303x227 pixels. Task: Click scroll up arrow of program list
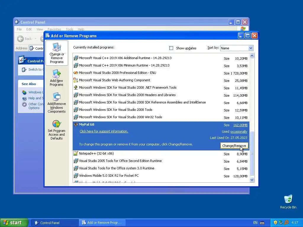click(x=252, y=56)
